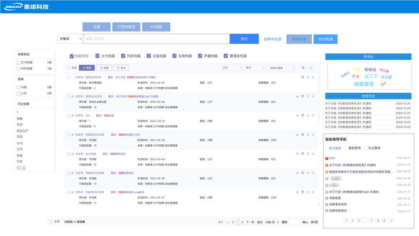Click the star icon on 档案检查测试 row
The width and height of the screenshot is (419, 236).
pyautogui.click(x=313, y=172)
